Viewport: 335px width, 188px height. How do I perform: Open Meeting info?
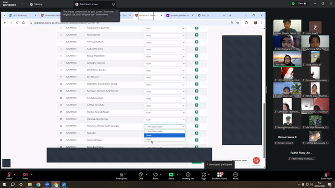coord(188,176)
